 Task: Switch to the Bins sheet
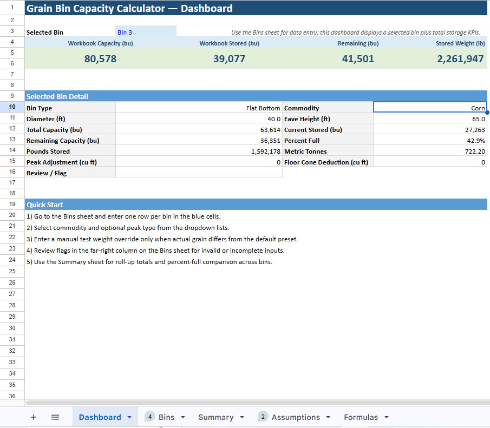165,417
